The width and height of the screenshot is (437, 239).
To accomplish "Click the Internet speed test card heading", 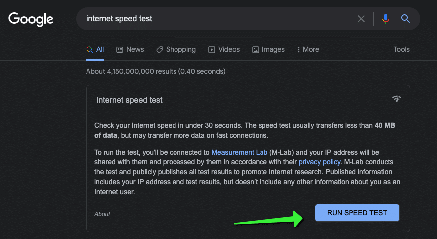I will pos(129,100).
